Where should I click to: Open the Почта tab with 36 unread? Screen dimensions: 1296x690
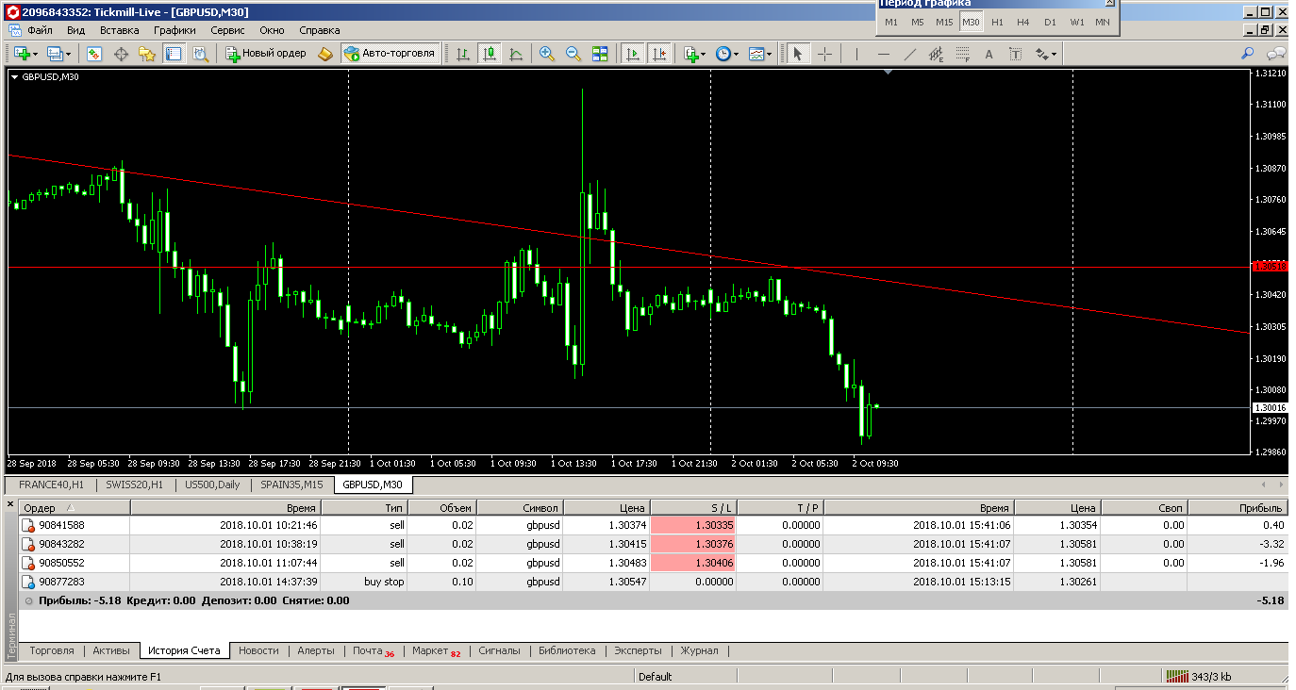click(373, 650)
